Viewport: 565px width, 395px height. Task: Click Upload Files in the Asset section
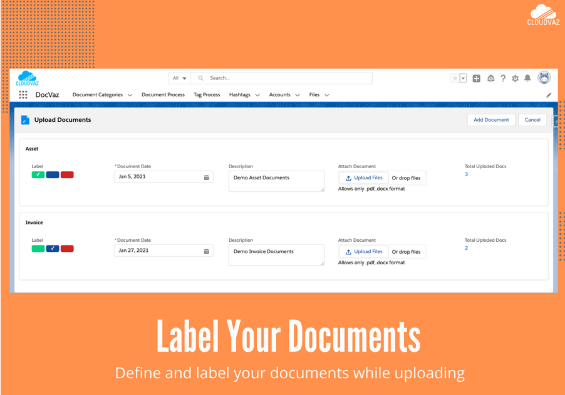tap(364, 178)
